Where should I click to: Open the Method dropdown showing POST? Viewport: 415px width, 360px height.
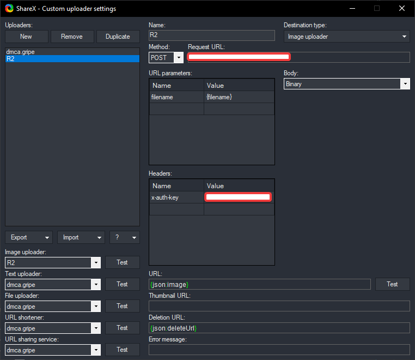pos(166,57)
